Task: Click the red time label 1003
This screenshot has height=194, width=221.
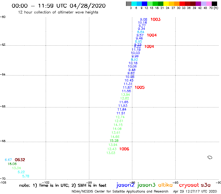Action: [156, 19]
